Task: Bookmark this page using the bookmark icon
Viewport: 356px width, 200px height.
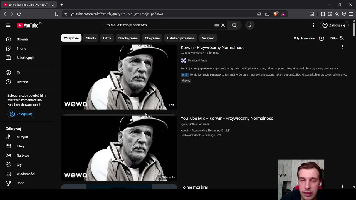Action: (57, 14)
